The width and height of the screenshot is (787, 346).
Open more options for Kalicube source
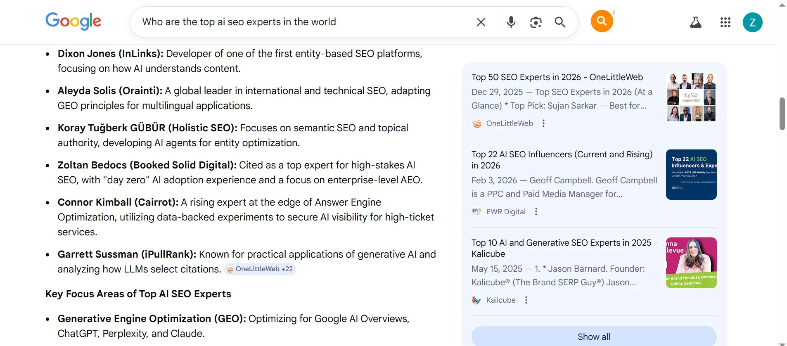(526, 300)
